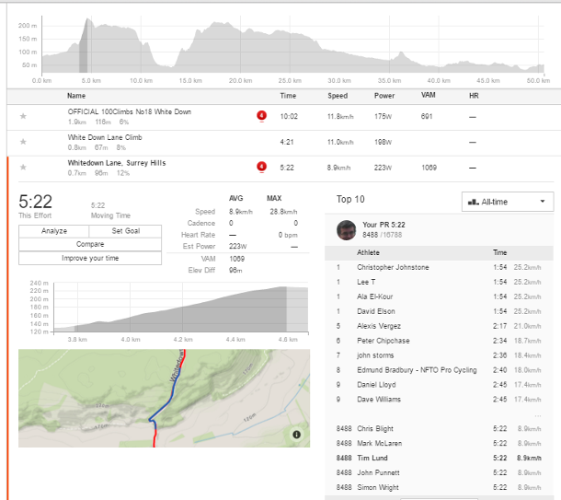Click profile avatar beside Your PR
Image resolution: width=561 pixels, height=500 pixels.
pos(346,229)
